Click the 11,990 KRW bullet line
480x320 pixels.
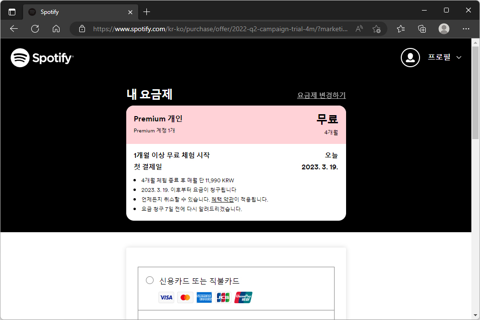[x=187, y=180]
